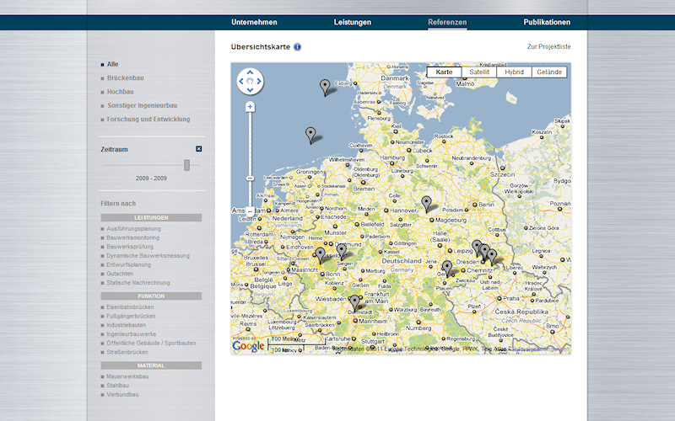
Task: Select the Brückenbau category
Action: (x=125, y=77)
